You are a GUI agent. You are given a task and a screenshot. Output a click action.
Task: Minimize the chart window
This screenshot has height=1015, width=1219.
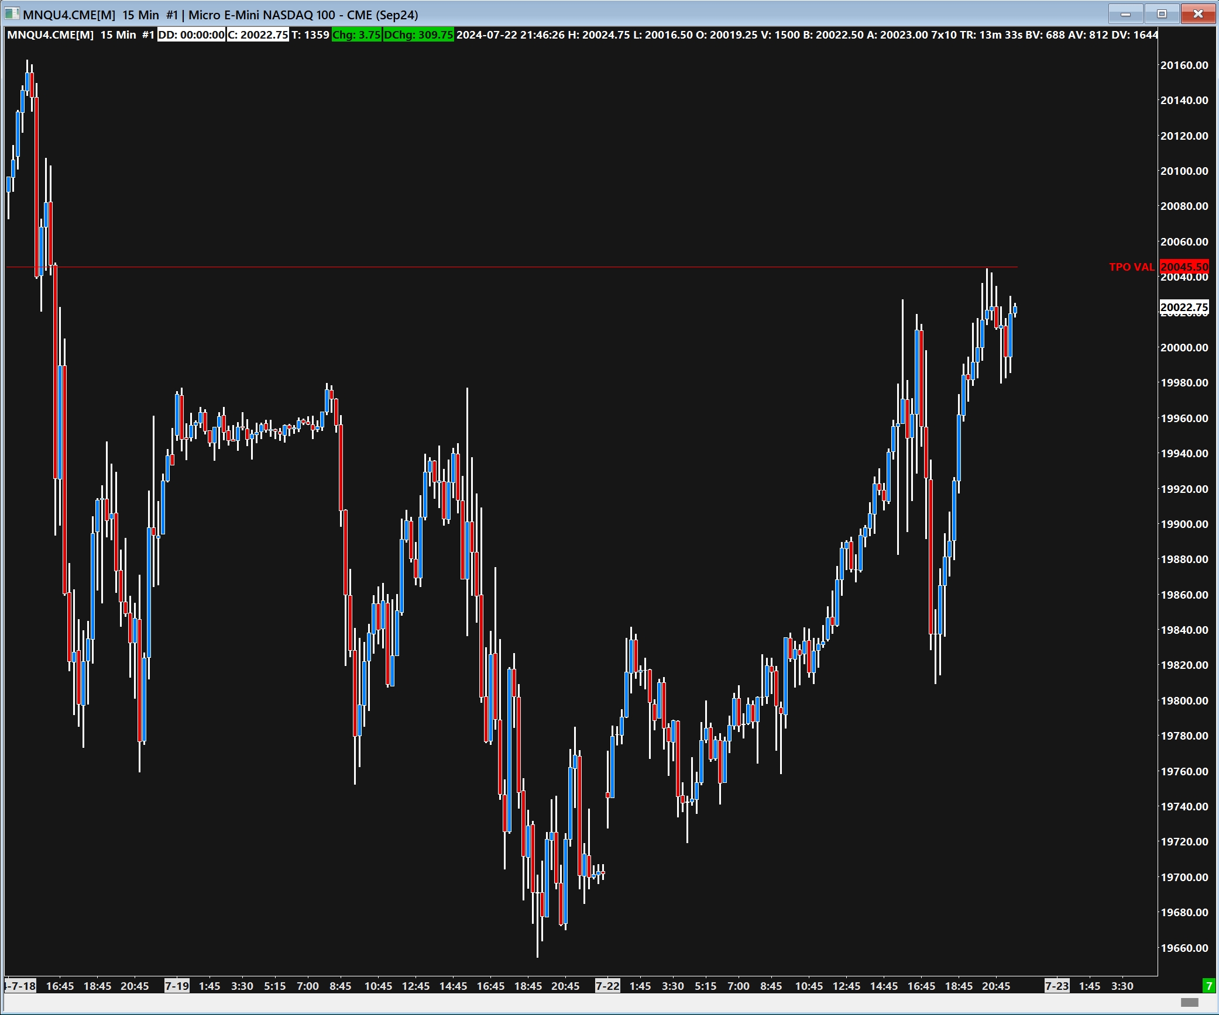[x=1125, y=14]
